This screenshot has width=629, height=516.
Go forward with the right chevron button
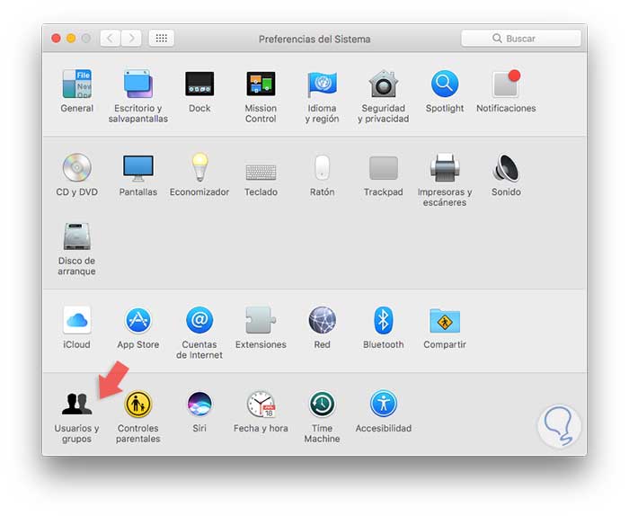pos(131,39)
